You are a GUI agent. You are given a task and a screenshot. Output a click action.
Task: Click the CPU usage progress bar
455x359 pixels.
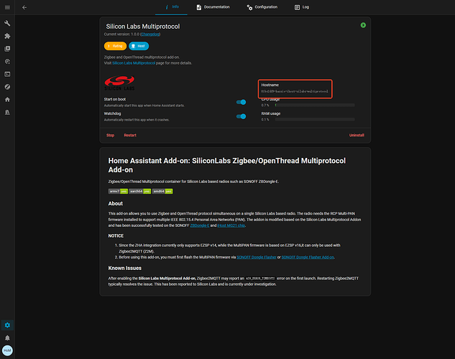[315, 105]
